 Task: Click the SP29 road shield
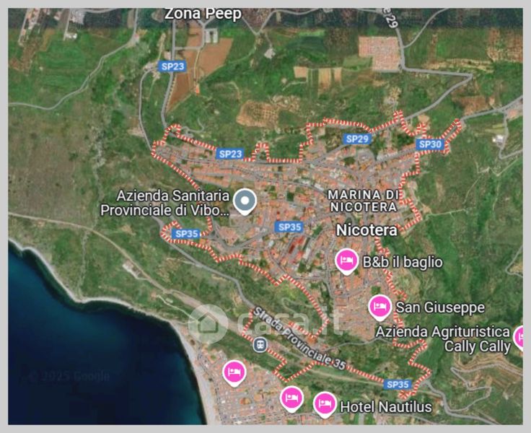(357, 139)
